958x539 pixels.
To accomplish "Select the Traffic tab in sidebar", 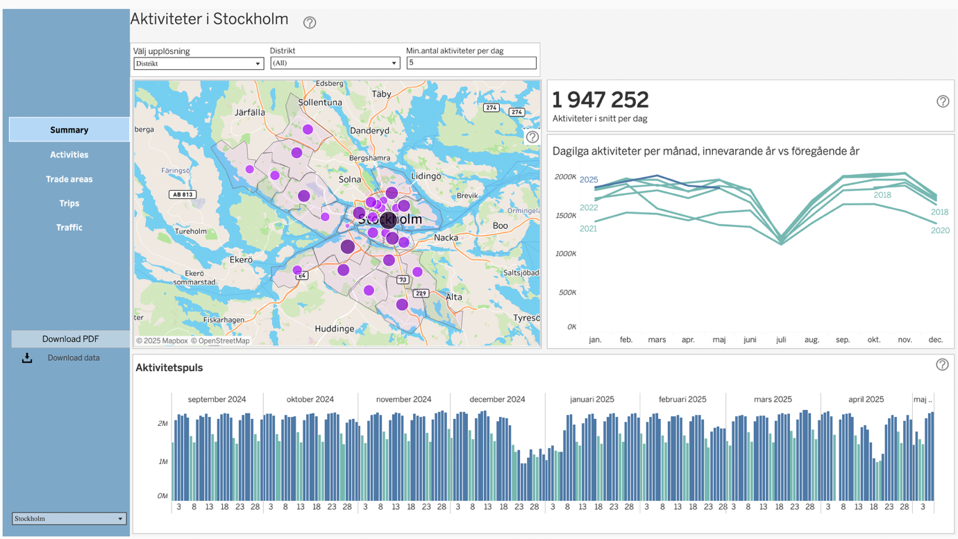I will point(69,228).
